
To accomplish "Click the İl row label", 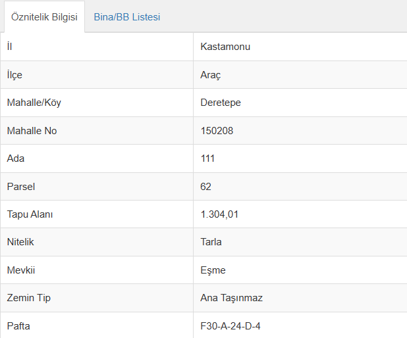I will coord(10,47).
